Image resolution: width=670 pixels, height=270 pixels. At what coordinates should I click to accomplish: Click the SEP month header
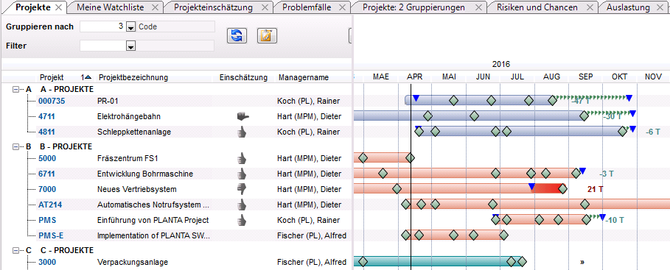tap(585, 77)
